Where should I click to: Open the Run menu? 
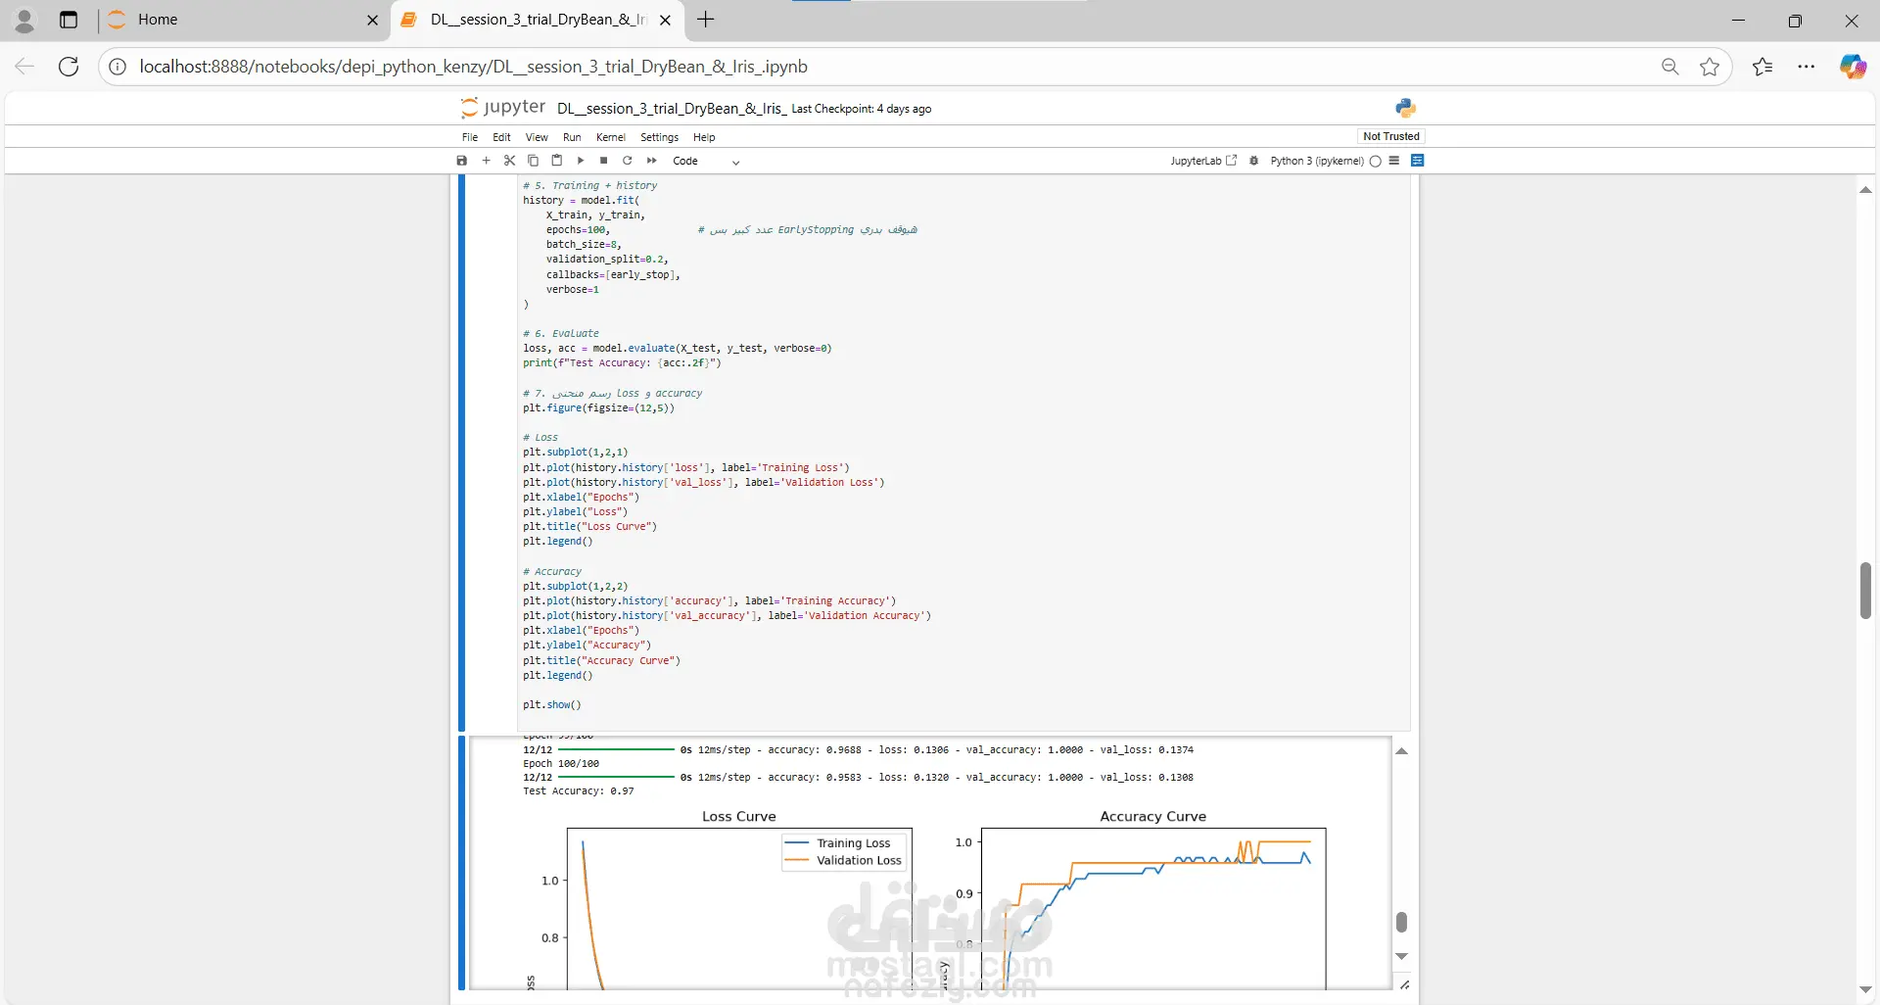coord(572,138)
